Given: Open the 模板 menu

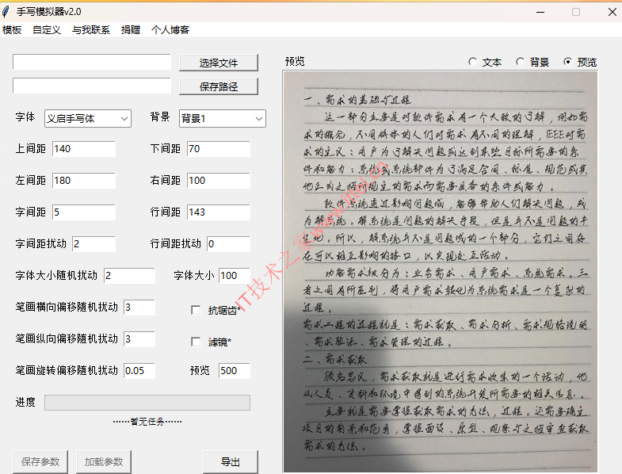Looking at the screenshot, I should [x=12, y=30].
